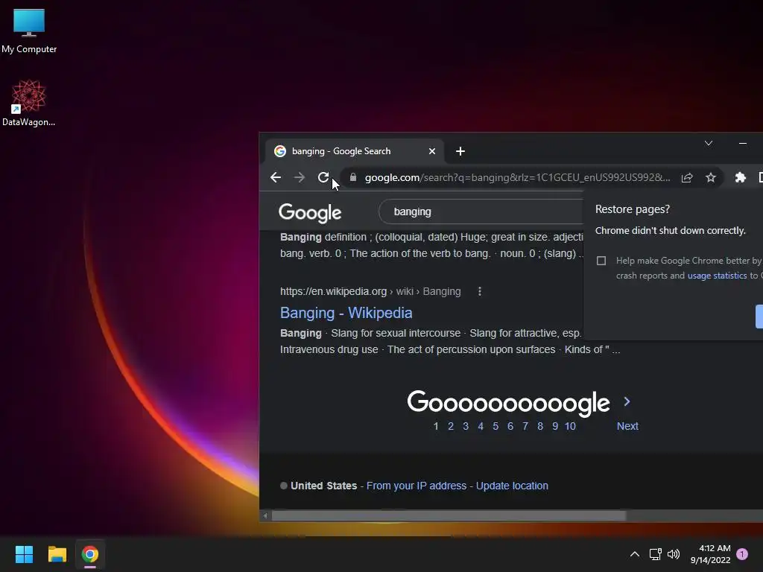Image resolution: width=763 pixels, height=572 pixels.
Task: Click the forward navigation arrow
Action: pos(300,177)
